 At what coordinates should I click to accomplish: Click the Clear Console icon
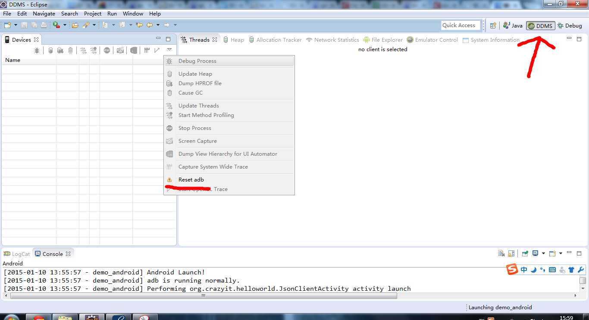pyautogui.click(x=501, y=254)
